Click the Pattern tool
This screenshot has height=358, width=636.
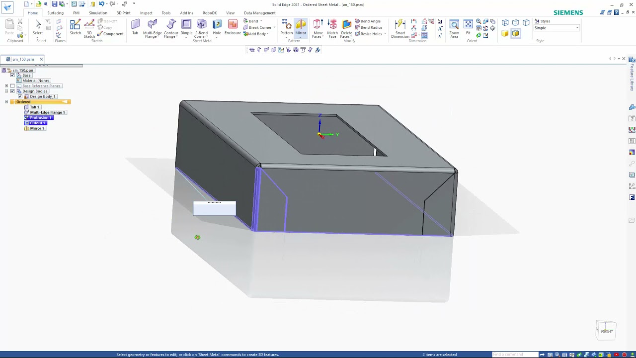coord(287,27)
